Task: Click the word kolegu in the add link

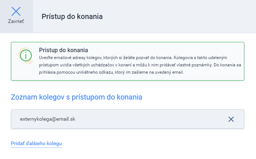Action: click(54, 143)
